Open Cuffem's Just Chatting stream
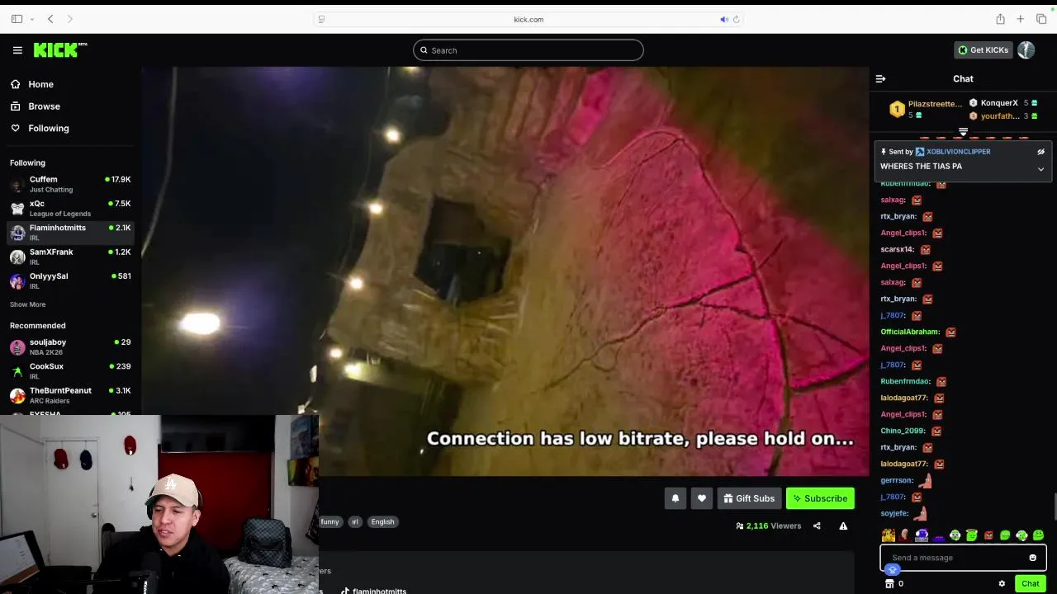Viewport: 1057px width, 594px height. tap(70, 184)
